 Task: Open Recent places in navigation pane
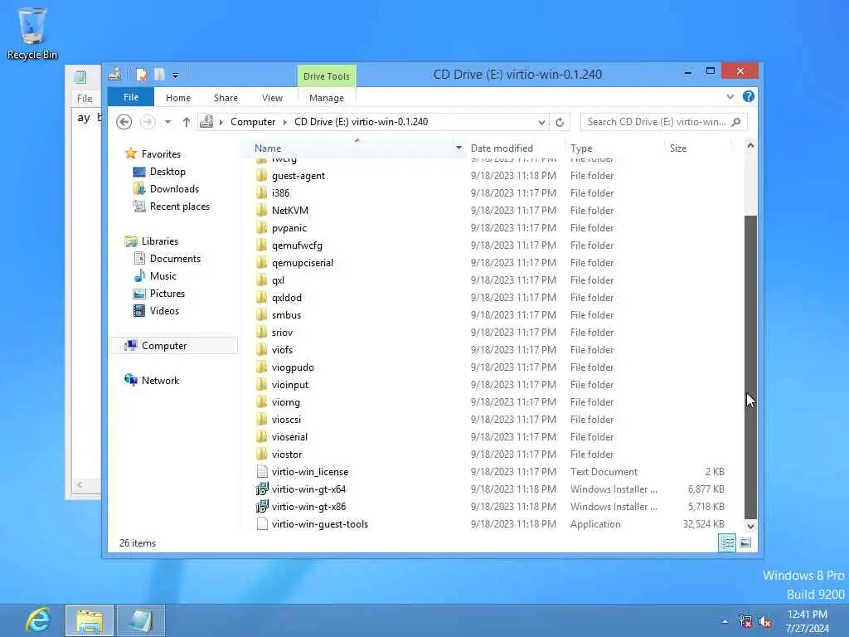179,207
